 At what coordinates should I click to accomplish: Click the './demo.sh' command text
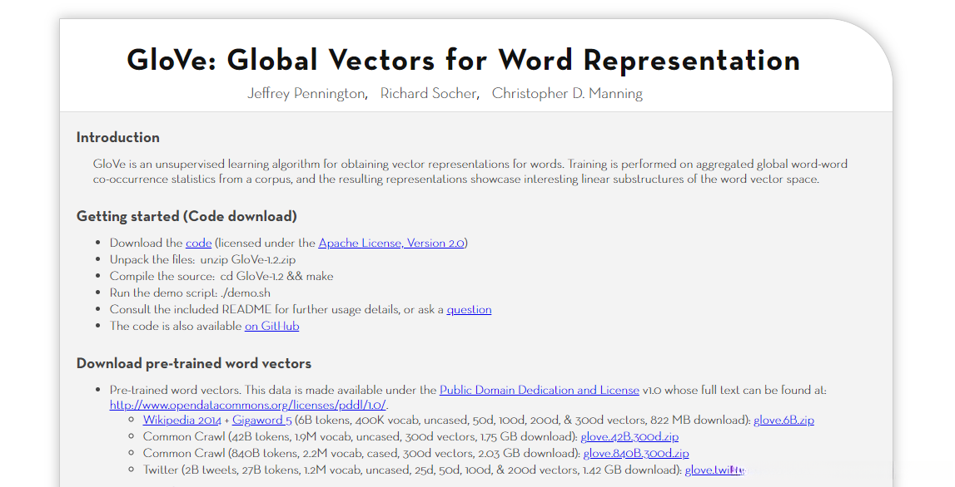click(246, 293)
